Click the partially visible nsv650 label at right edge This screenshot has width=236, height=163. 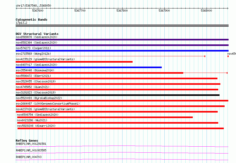click(x=232, y=54)
